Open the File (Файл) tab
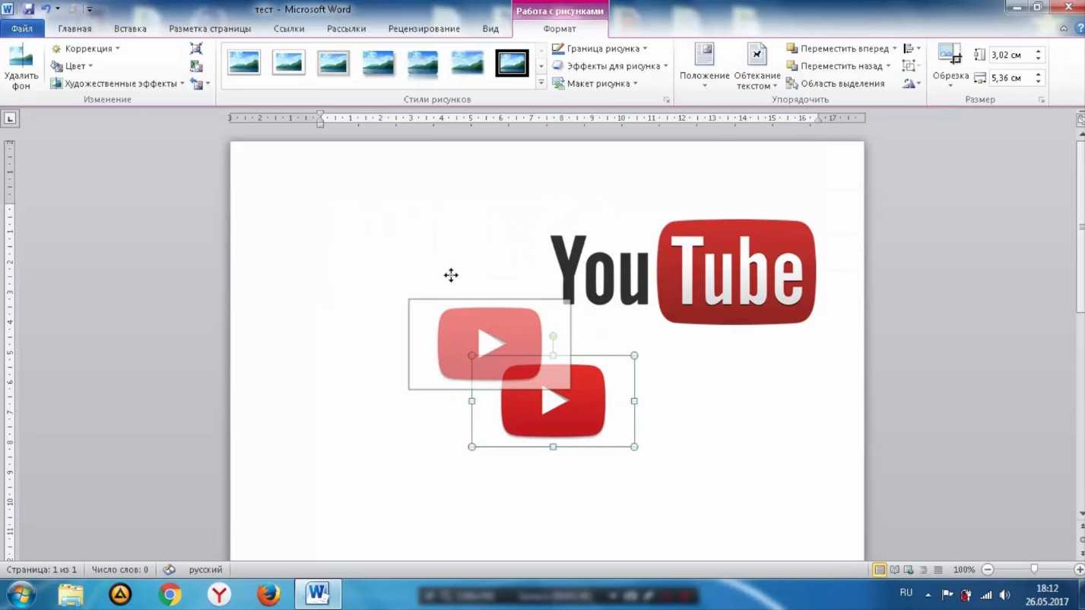Image resolution: width=1085 pixels, height=610 pixels. (x=22, y=28)
